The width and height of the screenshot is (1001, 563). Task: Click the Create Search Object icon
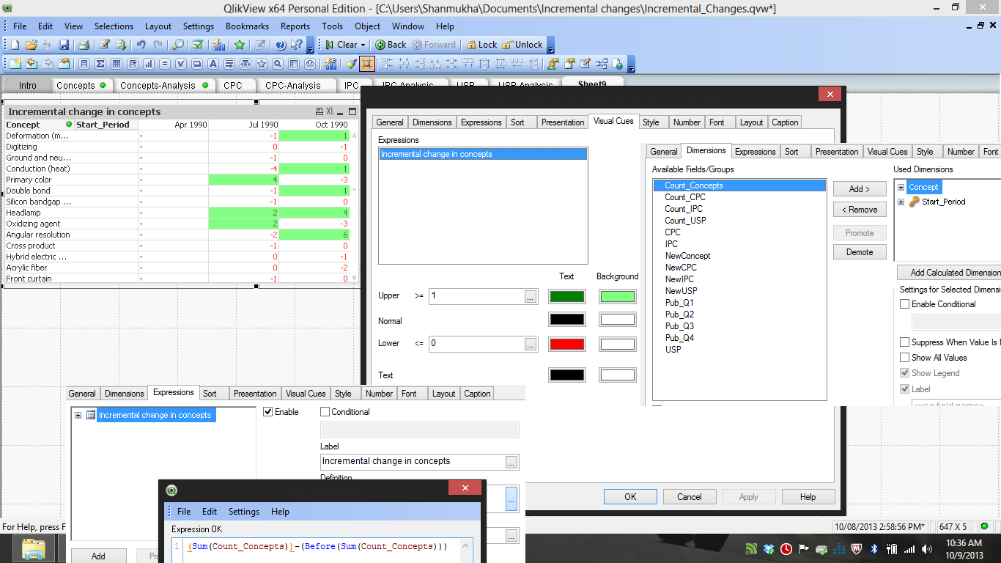point(278,64)
